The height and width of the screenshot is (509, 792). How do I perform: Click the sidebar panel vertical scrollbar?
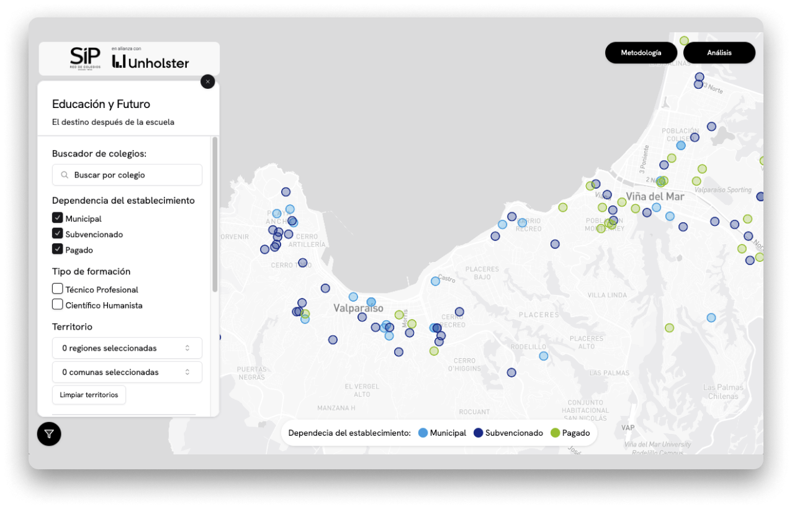(215, 214)
